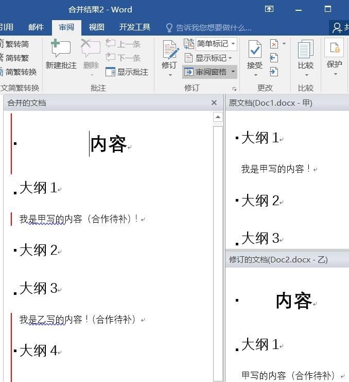This screenshot has height=382, width=349.
Task: Toggle Show Comments (显示批注)
Action: [x=127, y=72]
